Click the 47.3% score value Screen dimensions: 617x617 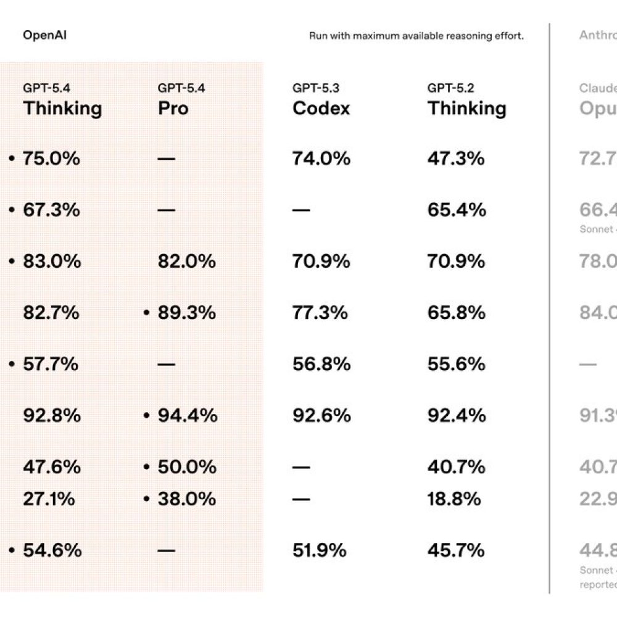tap(456, 159)
